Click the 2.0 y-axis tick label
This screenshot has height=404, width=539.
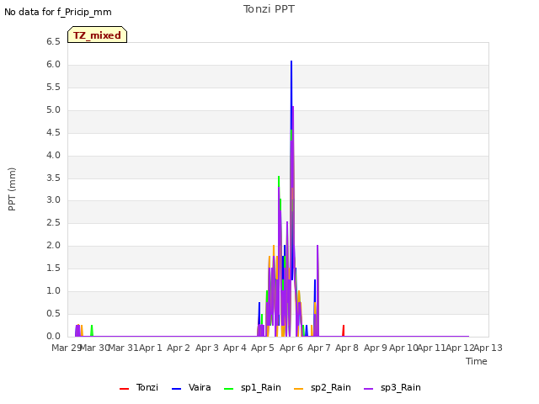pos(53,245)
